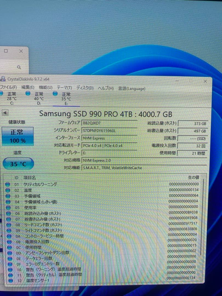
Task: Click status icon for 07 総書き込み量 row
Action: click(9, 219)
